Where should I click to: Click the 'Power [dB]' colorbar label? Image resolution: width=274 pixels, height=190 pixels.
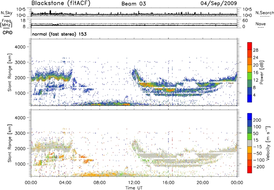262,72
